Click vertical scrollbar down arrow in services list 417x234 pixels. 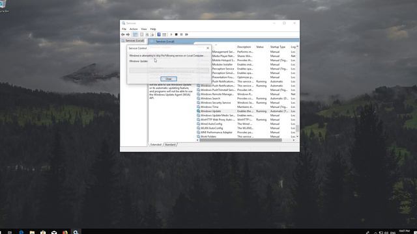click(297, 136)
